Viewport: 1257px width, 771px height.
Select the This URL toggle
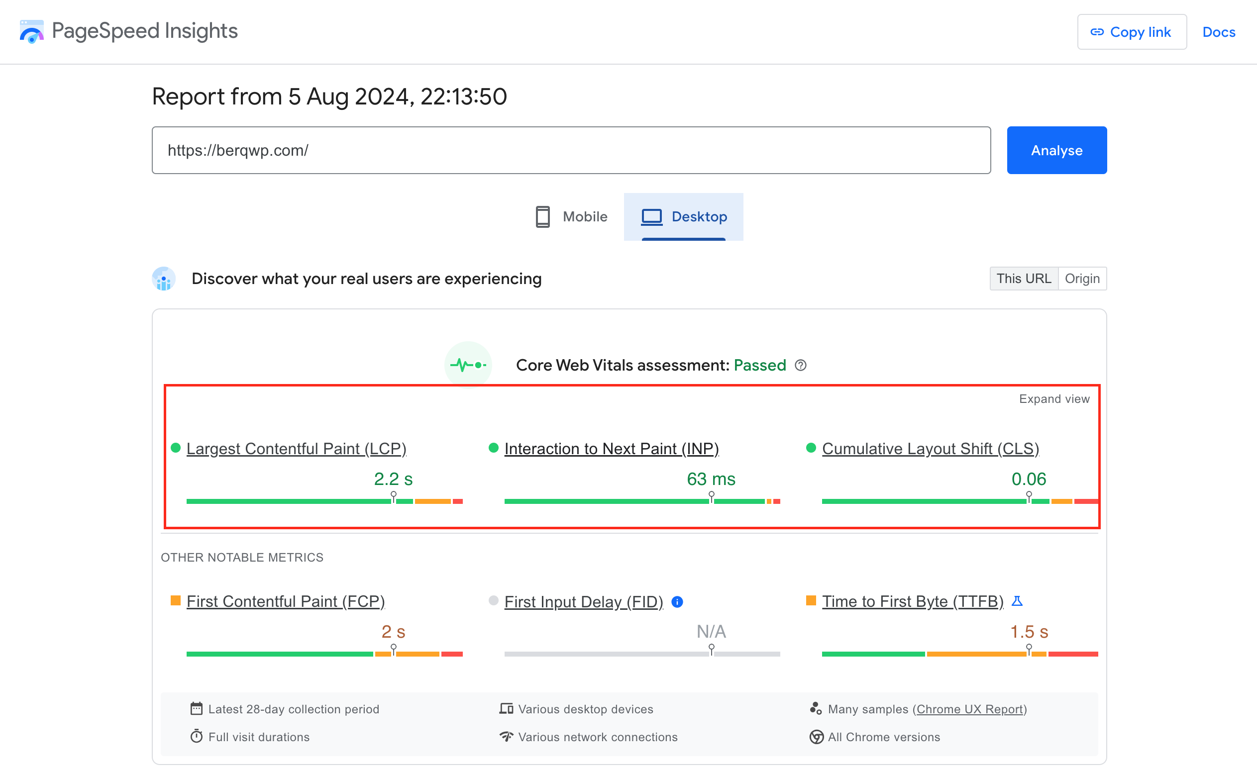tap(1024, 279)
